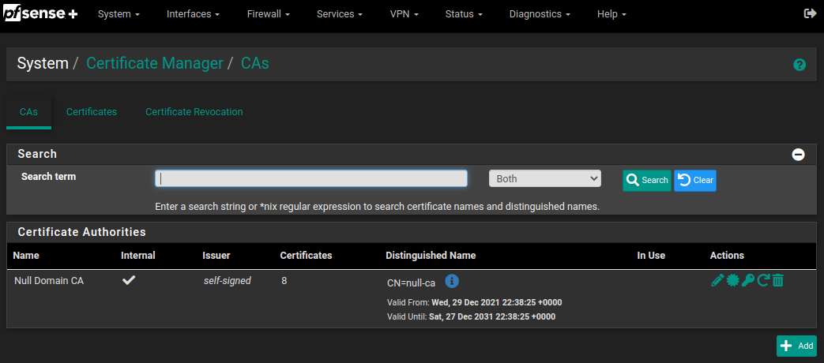Open the Both search scope dropdown
The width and height of the screenshot is (824, 363).
[545, 178]
